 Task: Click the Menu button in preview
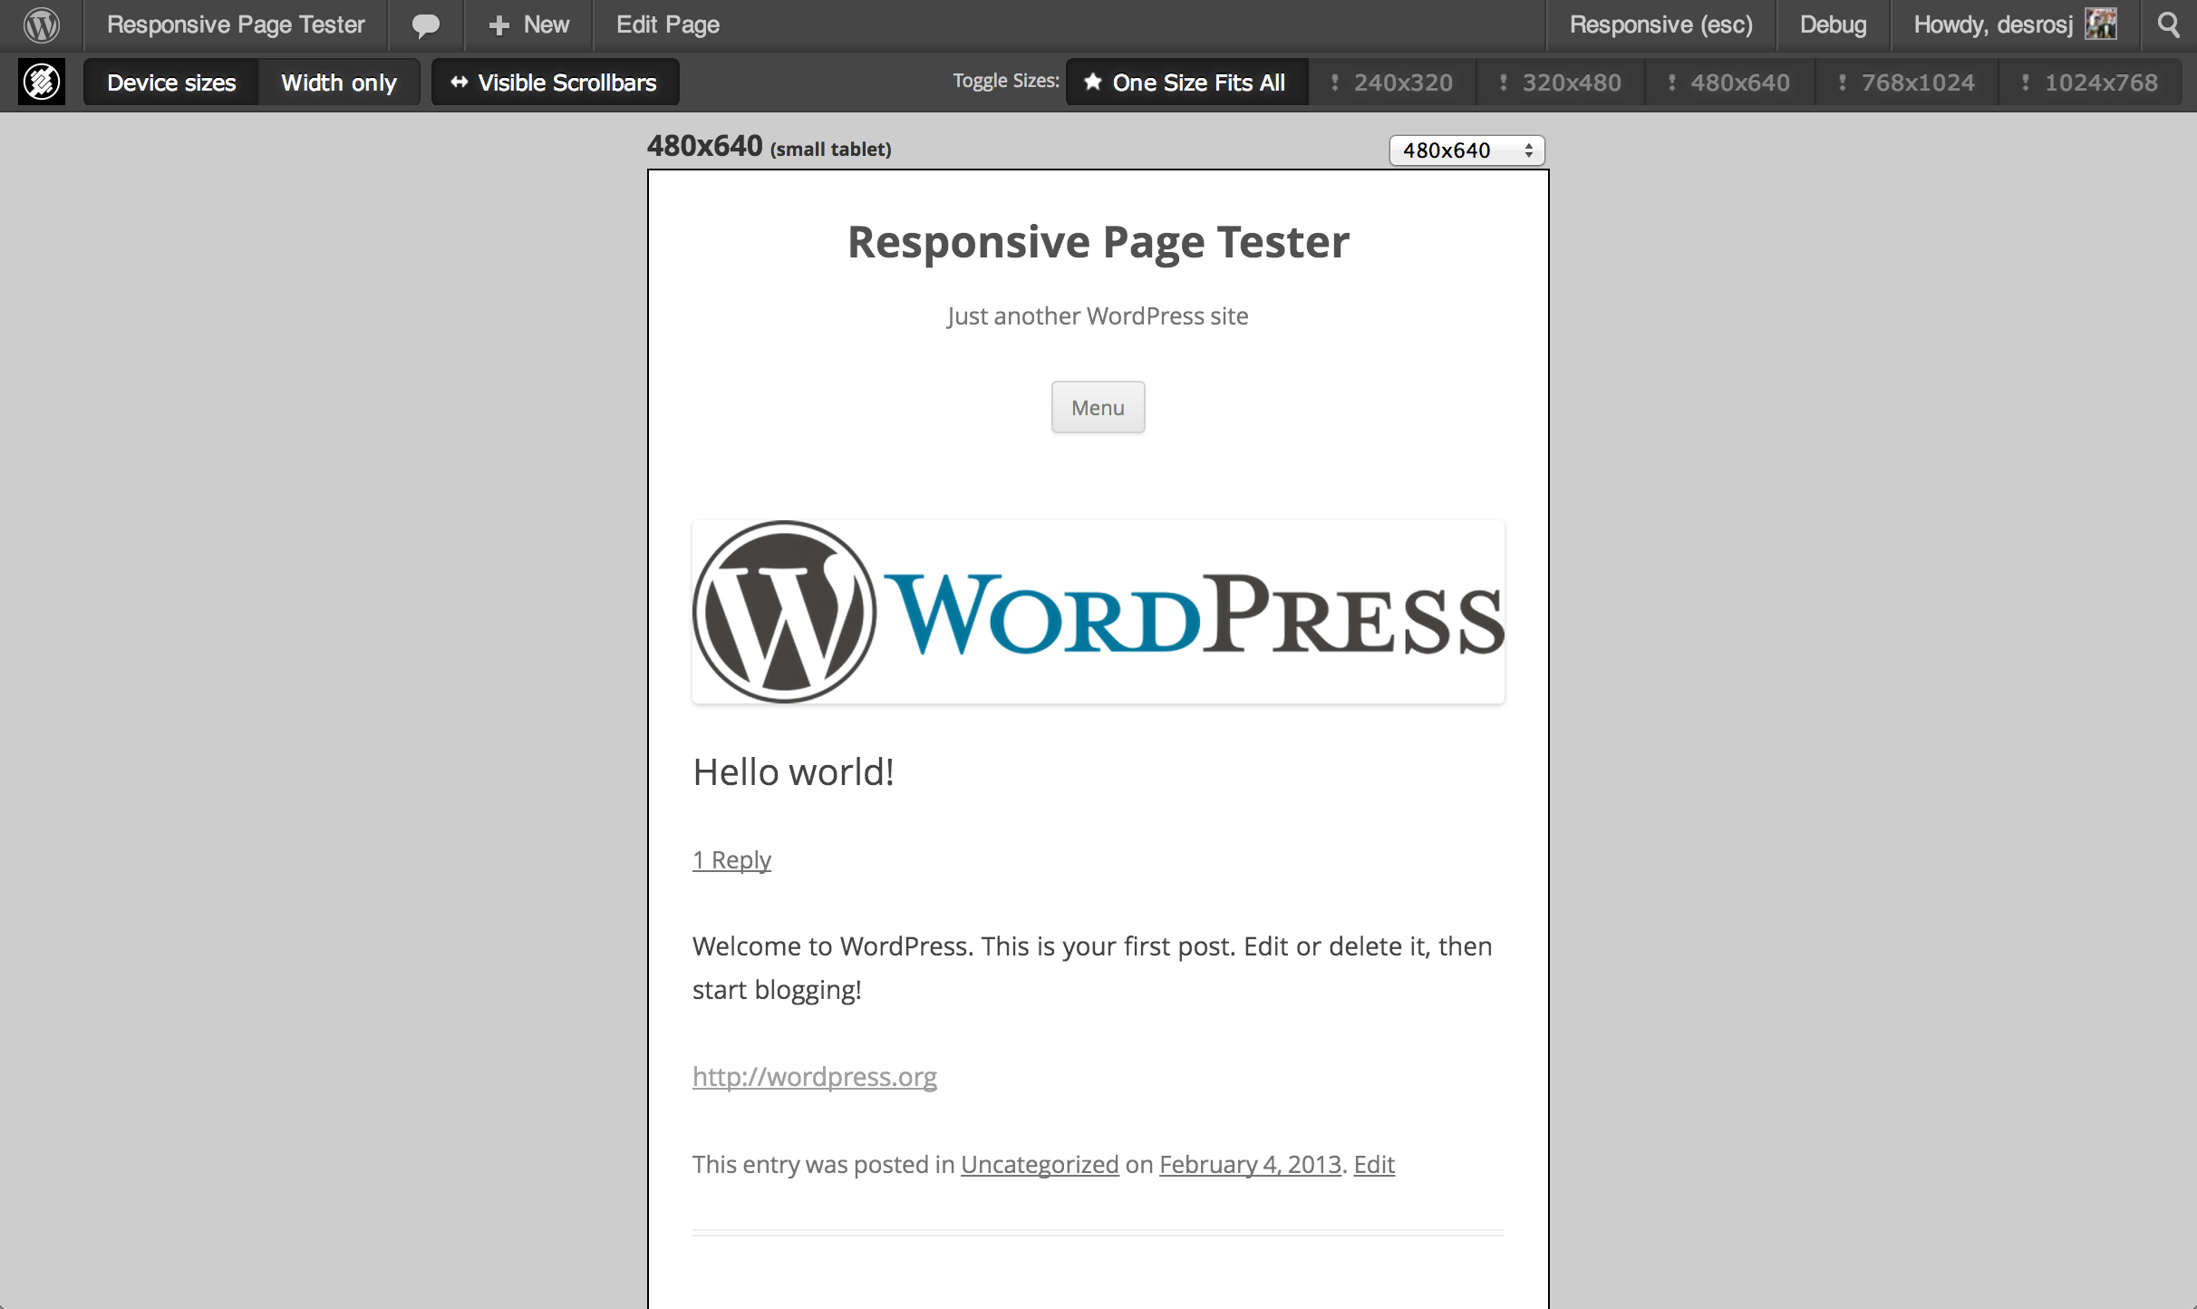click(1098, 408)
